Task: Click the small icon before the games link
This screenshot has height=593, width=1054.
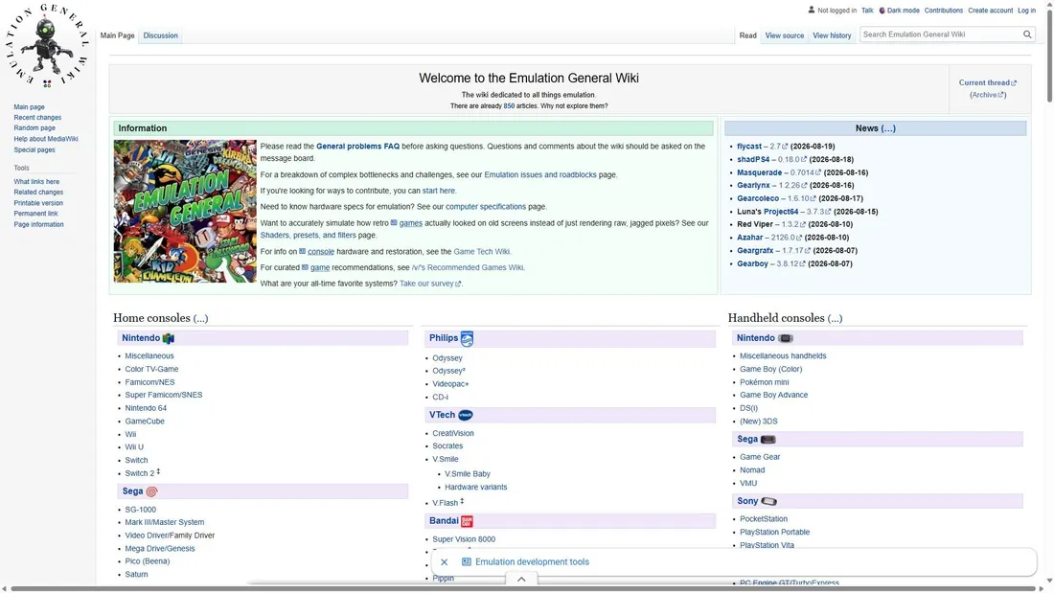Action: click(x=394, y=222)
